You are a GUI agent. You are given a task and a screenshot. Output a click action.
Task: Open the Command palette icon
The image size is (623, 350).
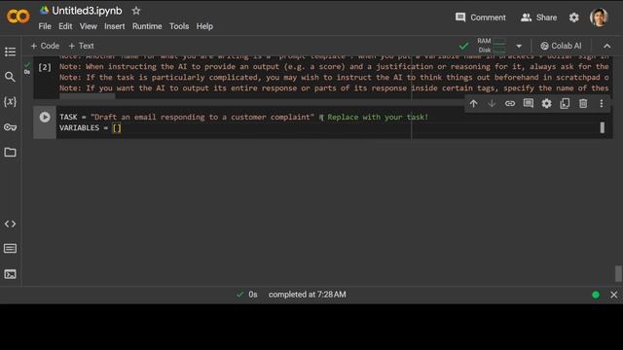click(11, 249)
